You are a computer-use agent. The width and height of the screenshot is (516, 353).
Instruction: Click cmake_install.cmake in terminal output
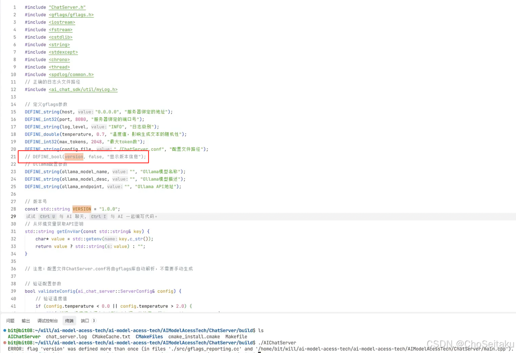click(194, 337)
